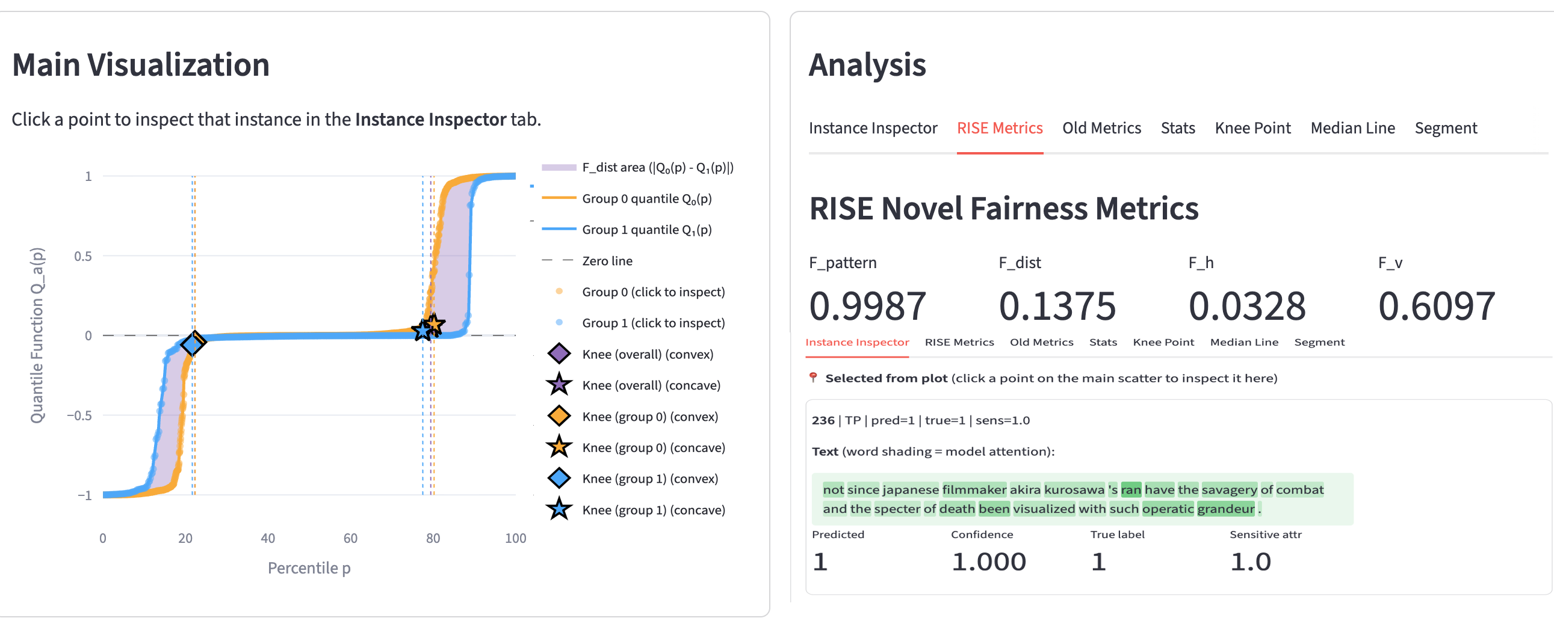Toggle Group 1 (click to inspect) points
The width and height of the screenshot is (1554, 624).
coord(653,323)
